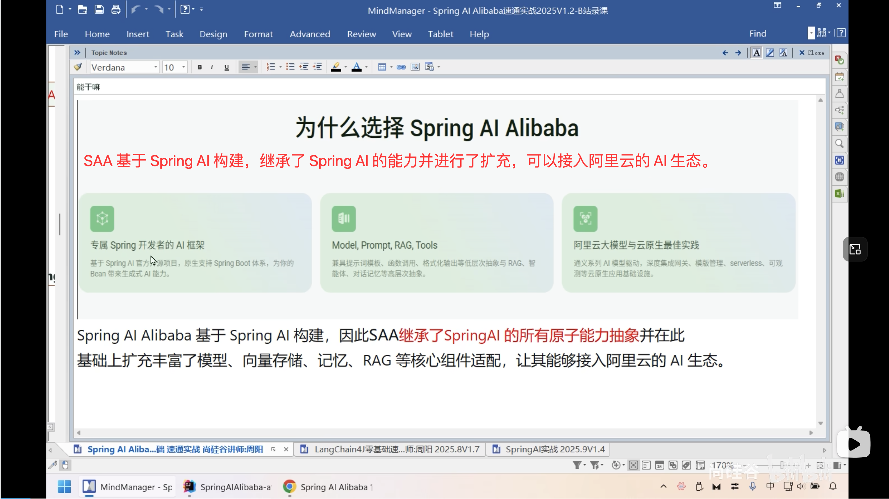Apply text highlight color

click(x=337, y=67)
